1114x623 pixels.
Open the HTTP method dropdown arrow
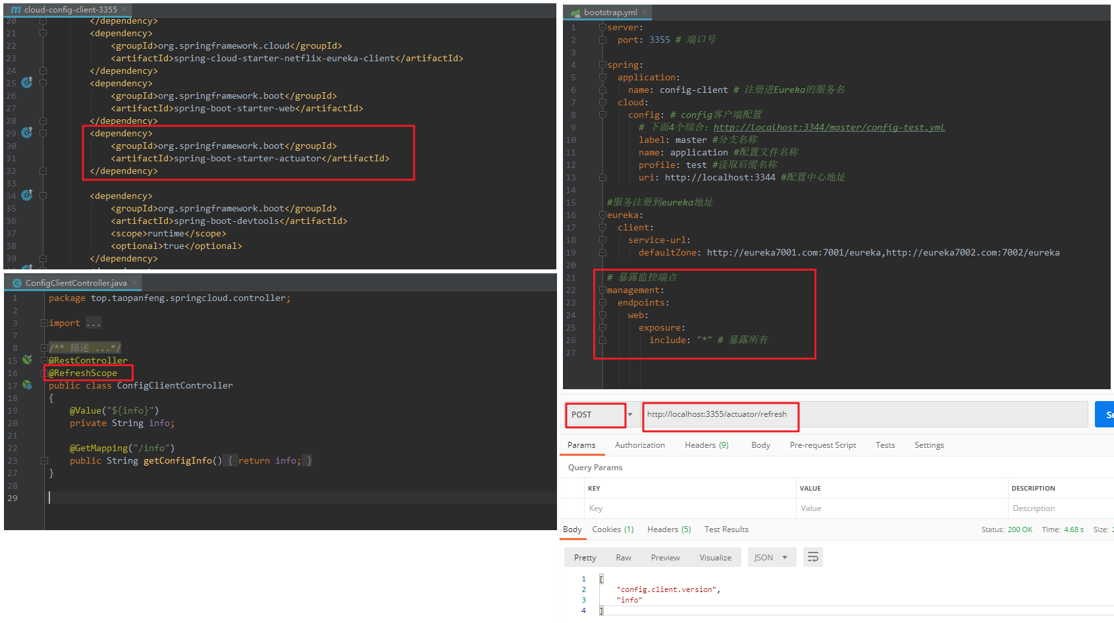(x=630, y=414)
